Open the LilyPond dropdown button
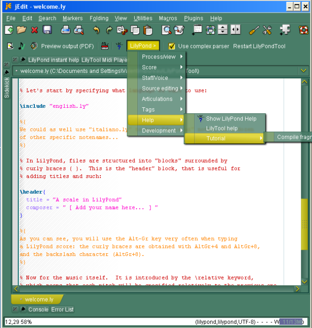The image size is (312, 328). tap(143, 46)
